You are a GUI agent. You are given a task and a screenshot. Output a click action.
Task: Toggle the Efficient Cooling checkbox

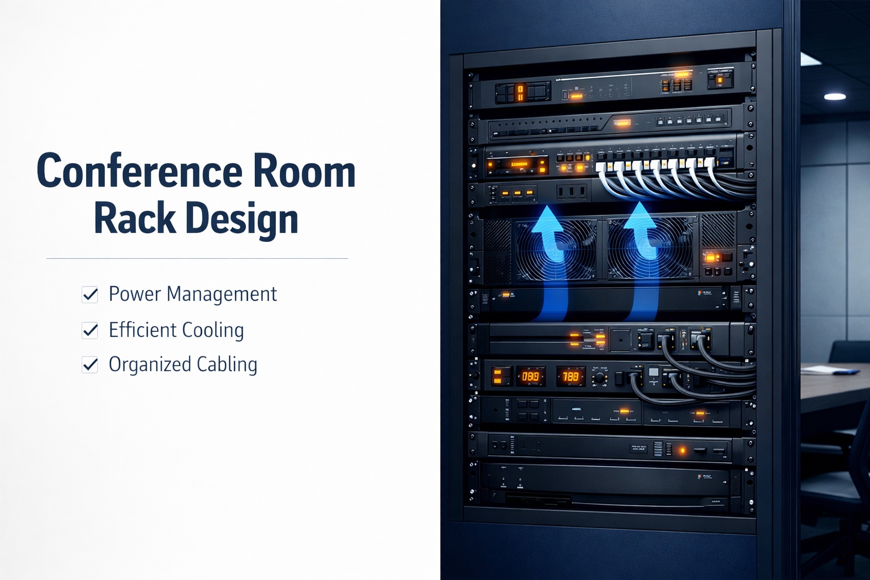point(89,330)
